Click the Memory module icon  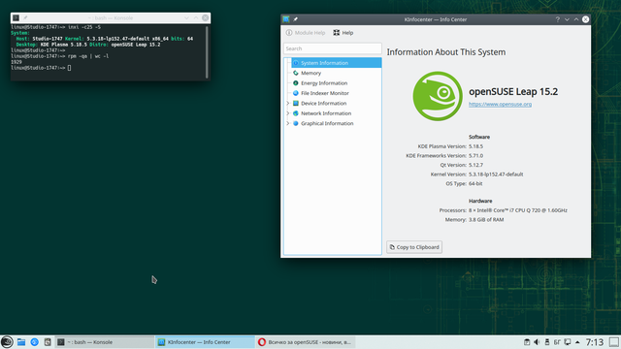coord(295,73)
